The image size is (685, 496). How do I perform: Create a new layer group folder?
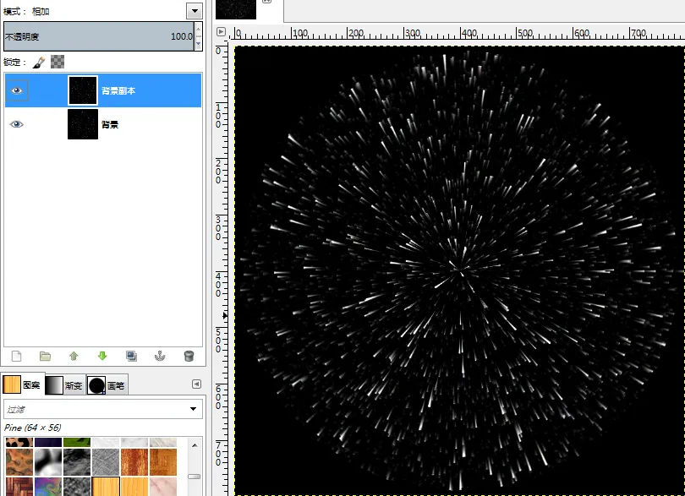[x=45, y=356]
